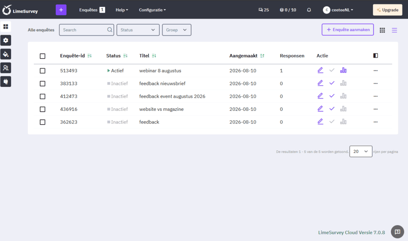Click the Upgrade button

[387, 10]
